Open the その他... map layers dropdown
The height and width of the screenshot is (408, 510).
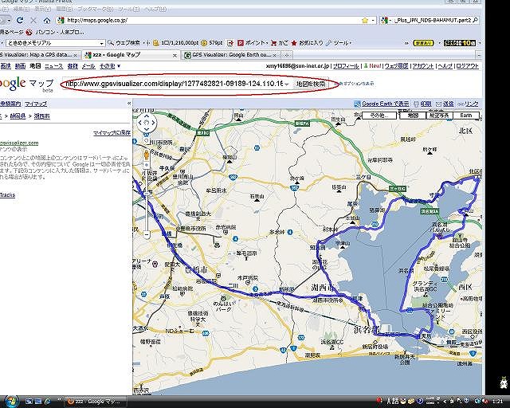pyautogui.click(x=379, y=116)
